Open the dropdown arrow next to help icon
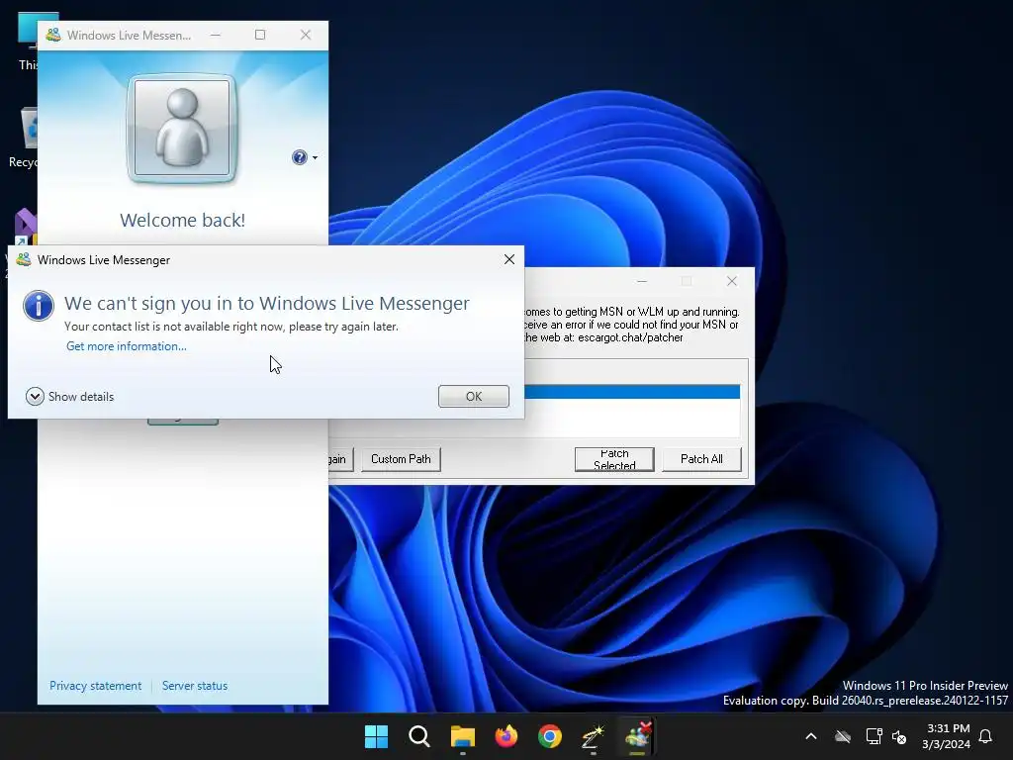 coord(315,157)
